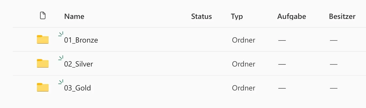Click the Ordner type cell for 03_Gold
Viewport: 366px width, 108px height.
tap(243, 88)
